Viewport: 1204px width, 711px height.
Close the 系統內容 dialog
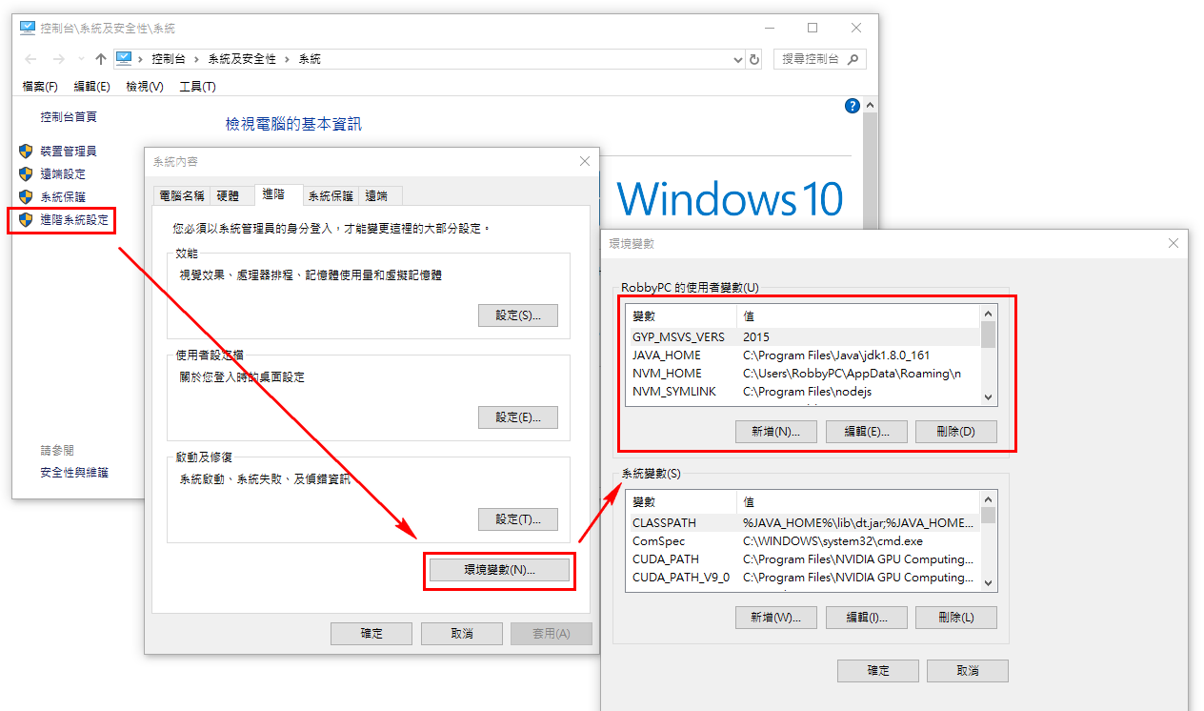[x=585, y=162]
